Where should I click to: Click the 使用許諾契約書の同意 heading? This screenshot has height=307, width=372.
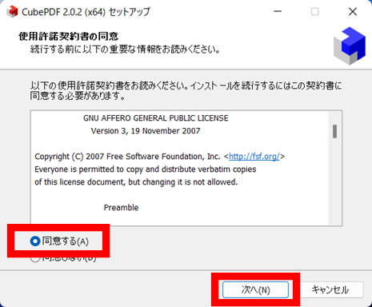tap(68, 36)
